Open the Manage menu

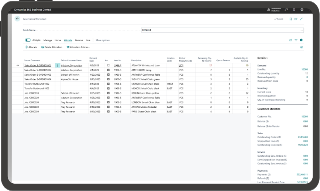[x=48, y=40]
